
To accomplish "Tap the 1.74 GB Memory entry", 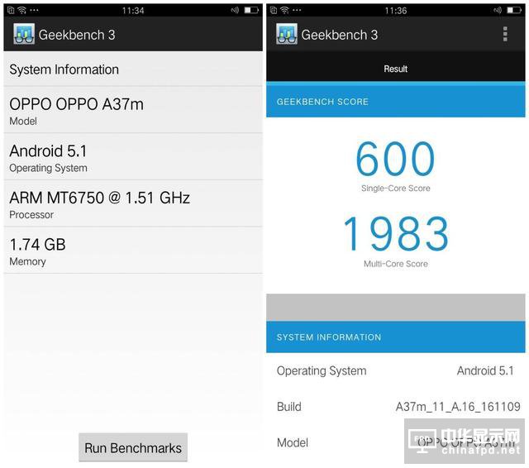I will point(132,251).
